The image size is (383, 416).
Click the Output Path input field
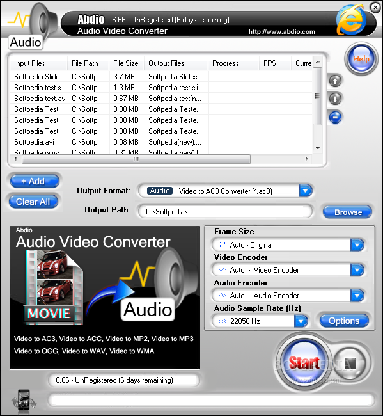point(225,212)
